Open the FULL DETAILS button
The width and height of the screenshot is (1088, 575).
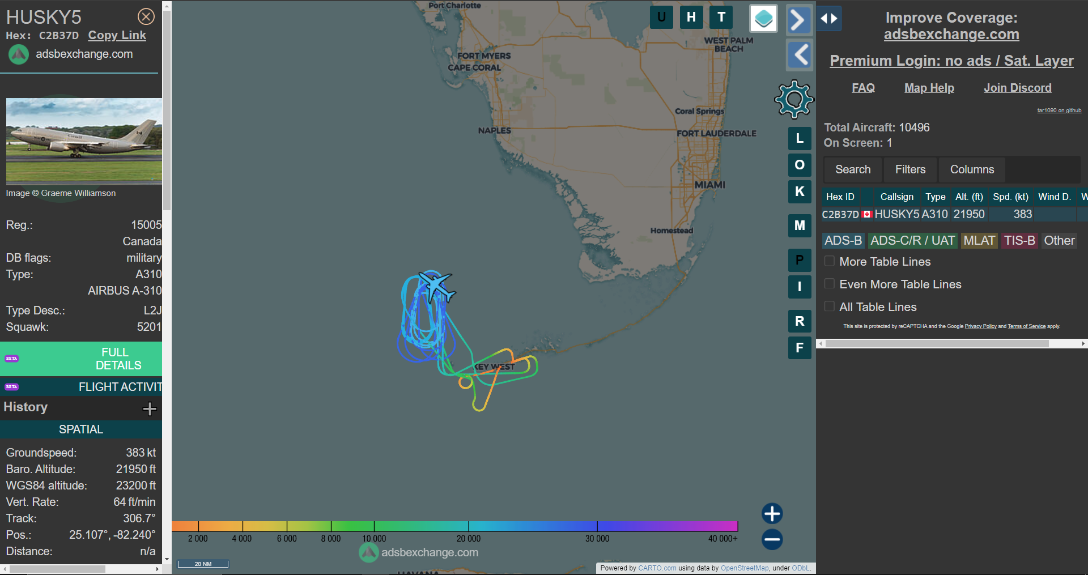pos(81,359)
